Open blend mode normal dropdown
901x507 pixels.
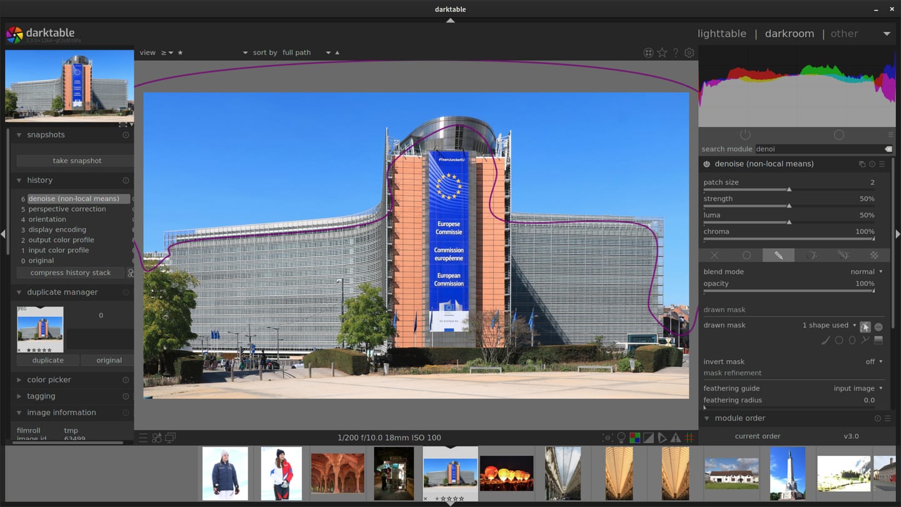tap(867, 272)
